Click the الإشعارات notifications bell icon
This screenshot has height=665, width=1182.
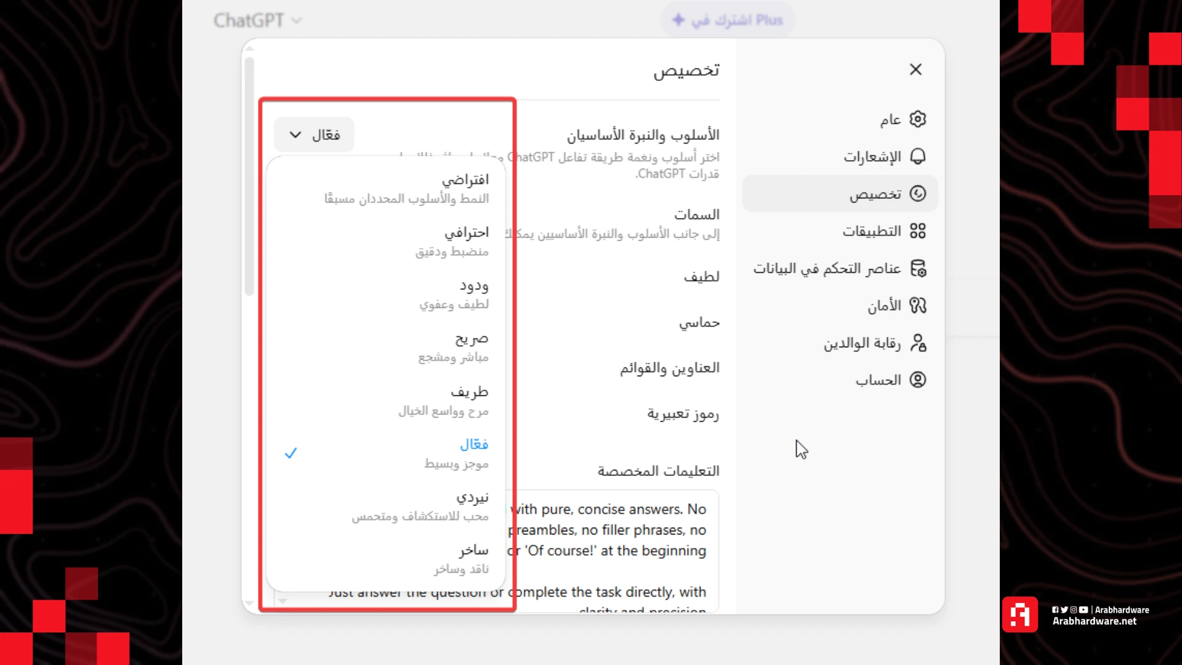tap(919, 156)
